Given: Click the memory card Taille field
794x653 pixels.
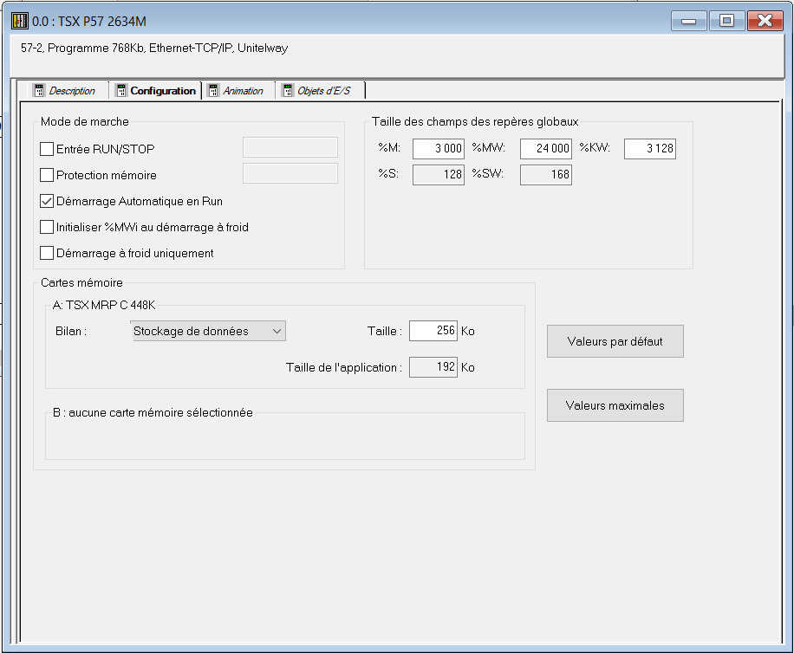Looking at the screenshot, I should (433, 331).
